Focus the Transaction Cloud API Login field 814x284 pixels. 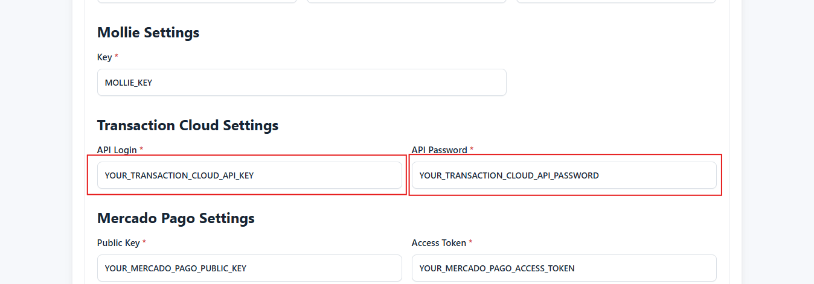tap(249, 175)
